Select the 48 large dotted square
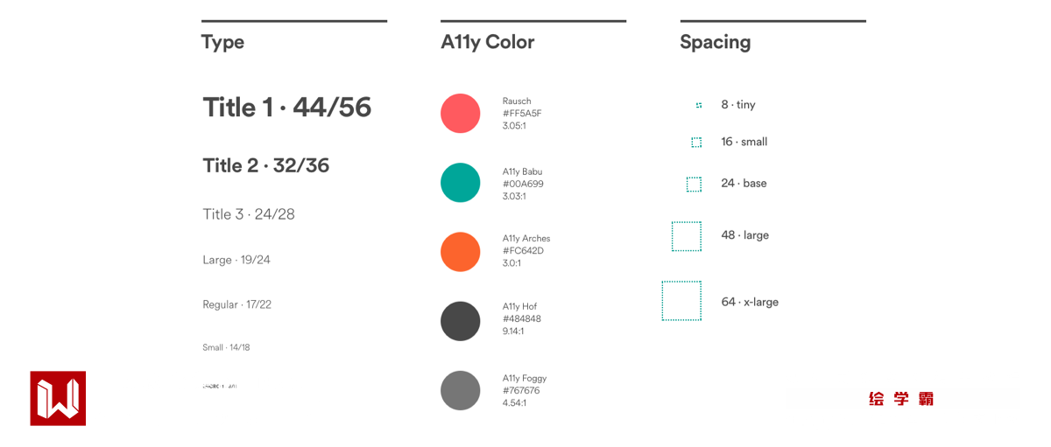 (687, 236)
